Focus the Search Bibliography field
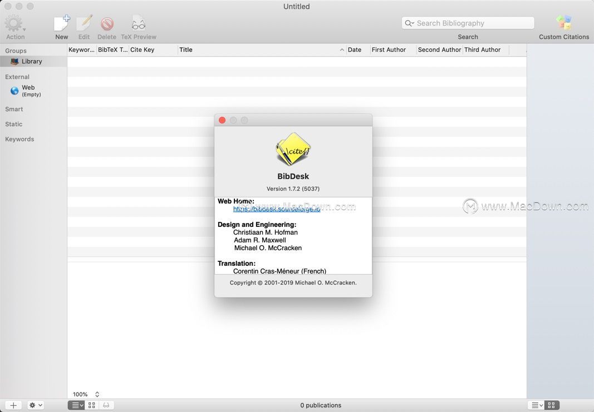Viewport: 594px width, 412px height. click(x=468, y=23)
